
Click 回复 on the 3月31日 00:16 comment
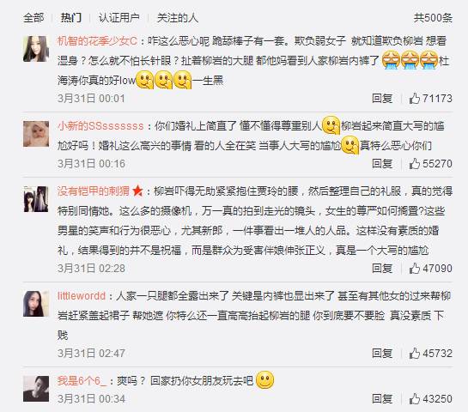pyautogui.click(x=382, y=163)
